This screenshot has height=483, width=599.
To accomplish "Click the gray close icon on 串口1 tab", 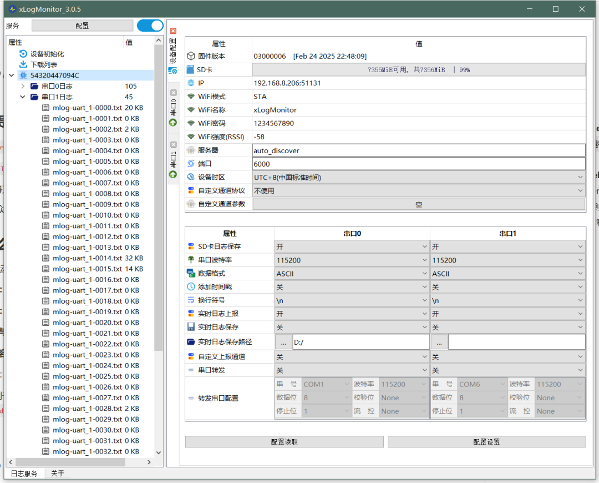I will (x=174, y=144).
